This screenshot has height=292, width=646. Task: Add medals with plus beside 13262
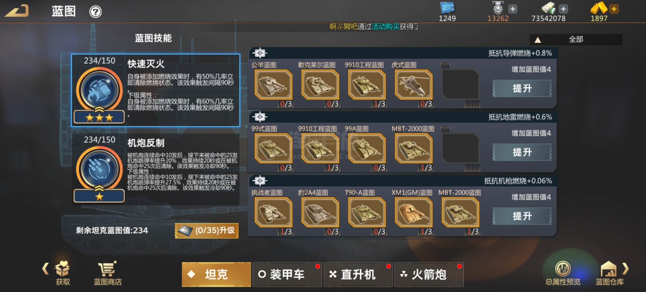pyautogui.click(x=513, y=9)
